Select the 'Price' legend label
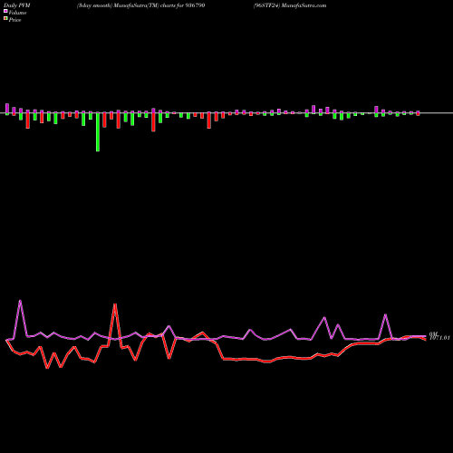The height and width of the screenshot is (453, 453). point(14,20)
